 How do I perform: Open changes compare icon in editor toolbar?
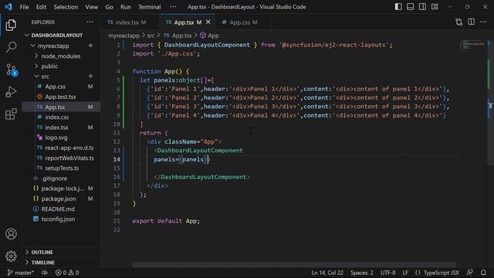459,22
